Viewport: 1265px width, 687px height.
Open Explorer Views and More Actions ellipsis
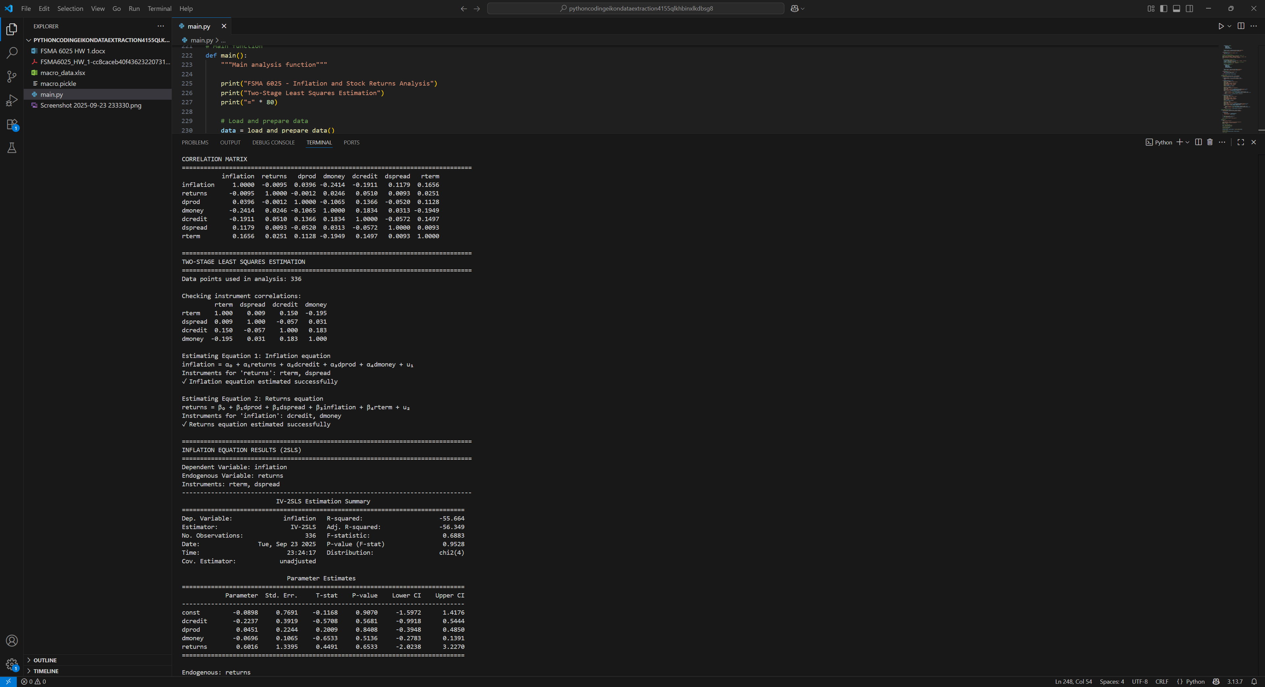160,26
